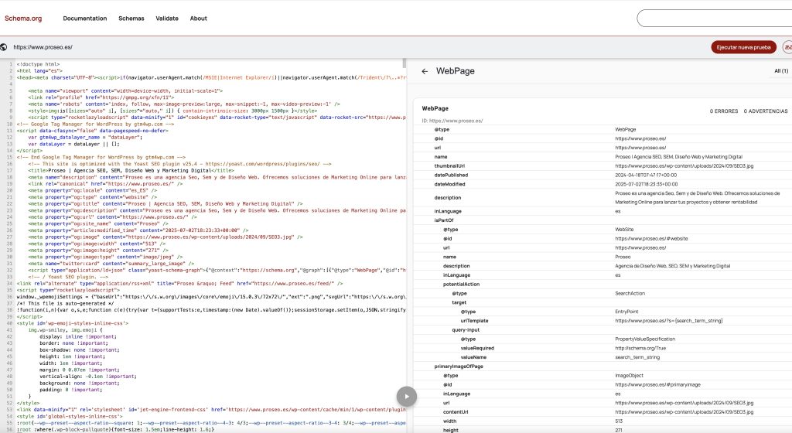This screenshot has height=433, width=792.
Task: Open the Validate navigation link
Action: (x=167, y=18)
